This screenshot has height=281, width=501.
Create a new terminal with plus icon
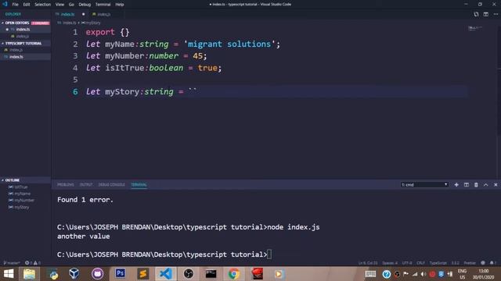[x=456, y=185]
